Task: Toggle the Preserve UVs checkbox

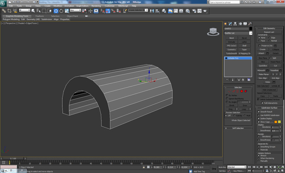Action: 260,45
